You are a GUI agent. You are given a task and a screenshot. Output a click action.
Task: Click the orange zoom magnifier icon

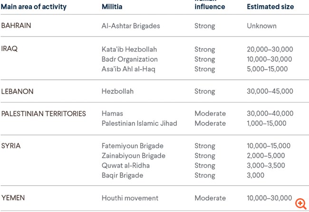coord(301,204)
